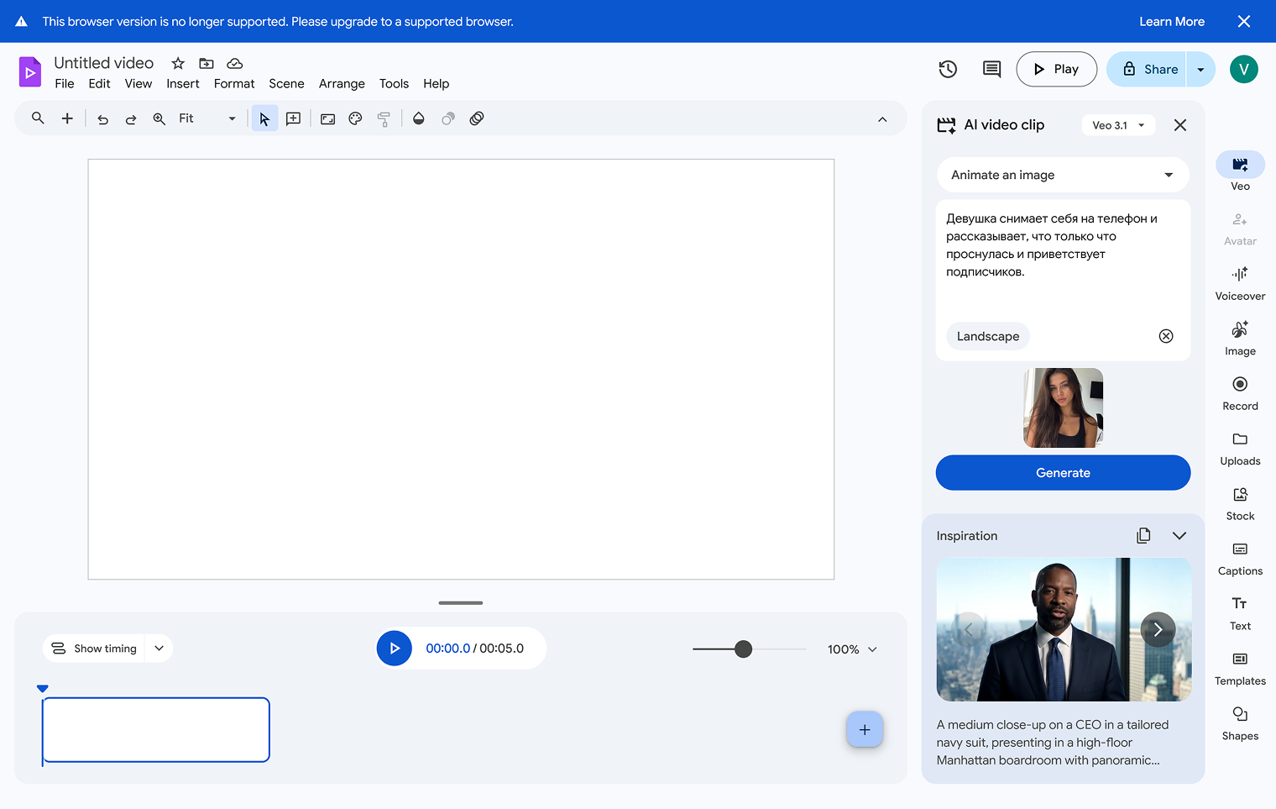Open the Tools menu
1276x809 pixels.
394,84
